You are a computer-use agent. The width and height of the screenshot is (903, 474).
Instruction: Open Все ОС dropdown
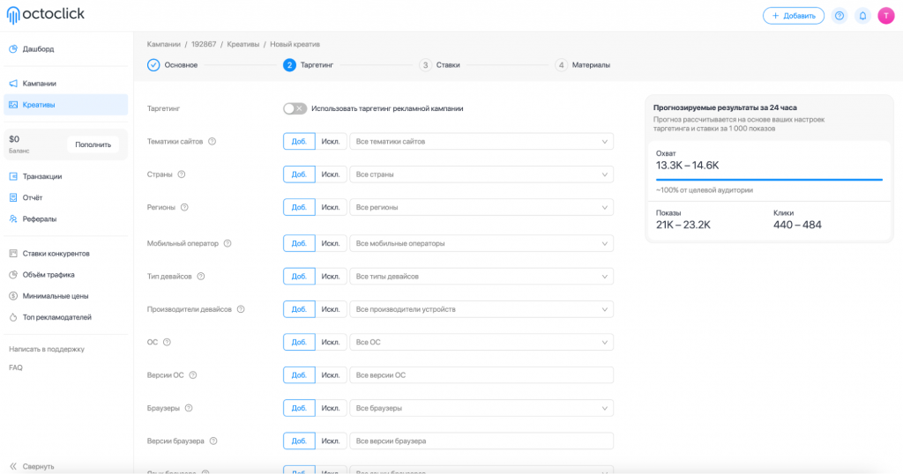pos(481,342)
